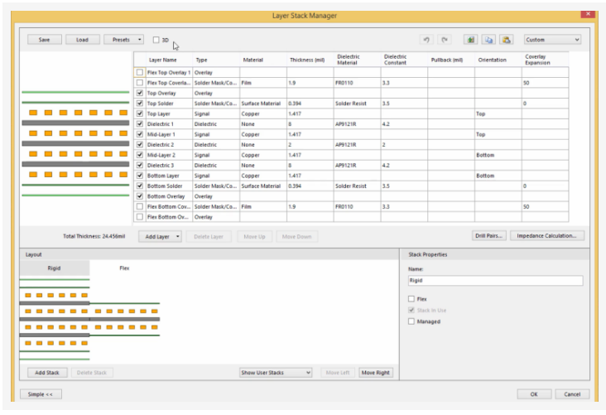606x415 pixels.
Task: Click the undo arrow icon
Action: 426,39
